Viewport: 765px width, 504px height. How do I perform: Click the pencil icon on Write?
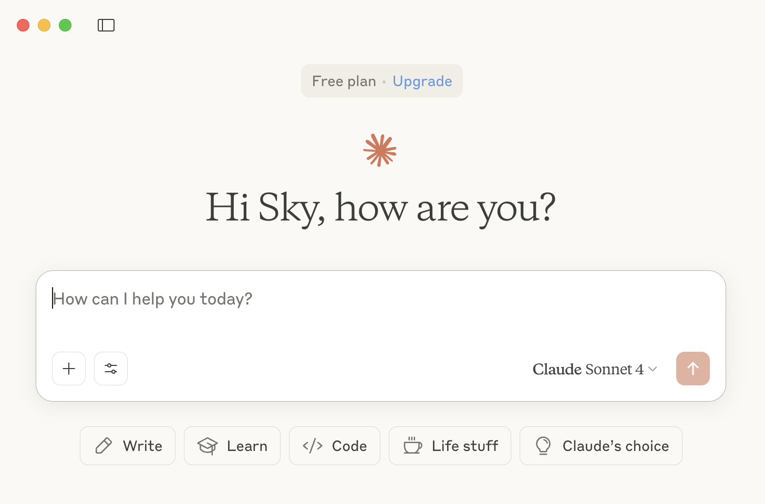(x=104, y=446)
